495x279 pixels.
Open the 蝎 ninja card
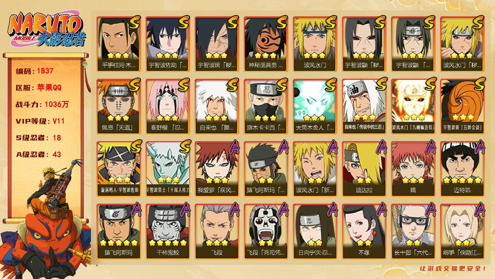pos(413,169)
